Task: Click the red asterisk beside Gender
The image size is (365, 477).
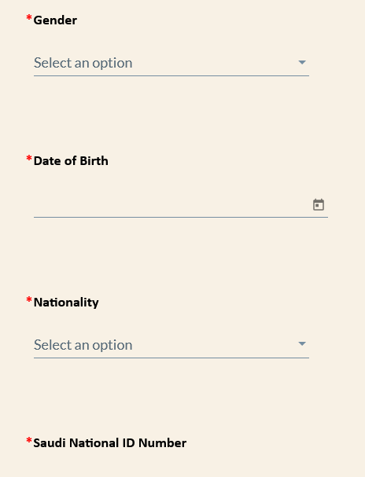Action: (29, 18)
